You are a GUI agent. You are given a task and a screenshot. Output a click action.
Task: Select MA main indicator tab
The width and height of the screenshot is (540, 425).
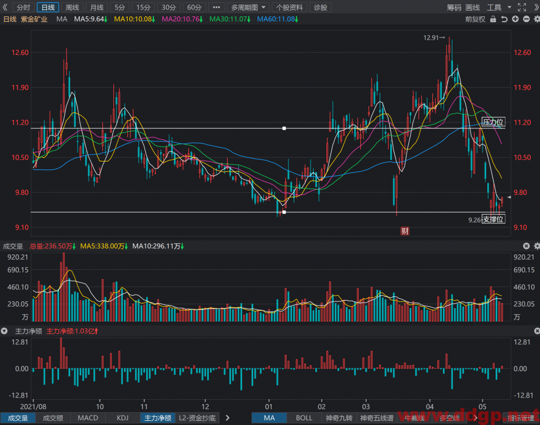coord(269,418)
